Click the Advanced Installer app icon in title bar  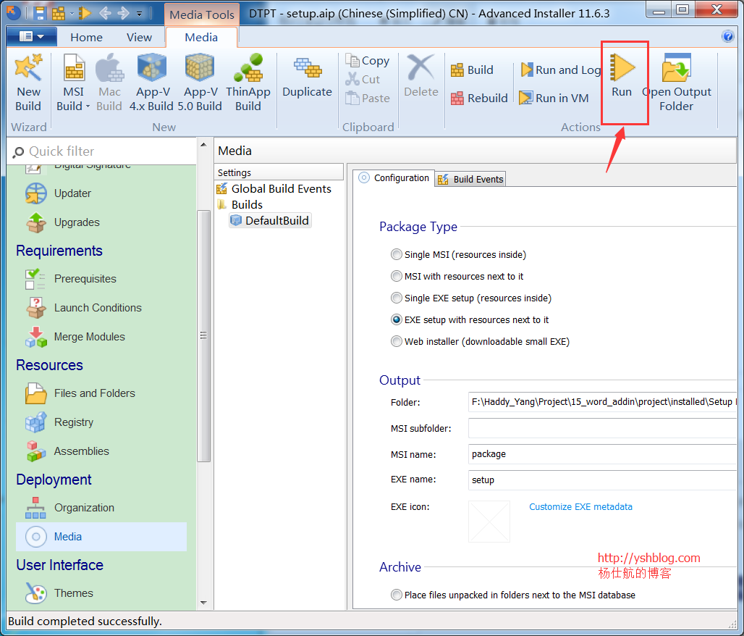point(13,13)
